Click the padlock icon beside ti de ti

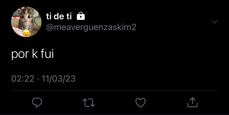click(81, 16)
